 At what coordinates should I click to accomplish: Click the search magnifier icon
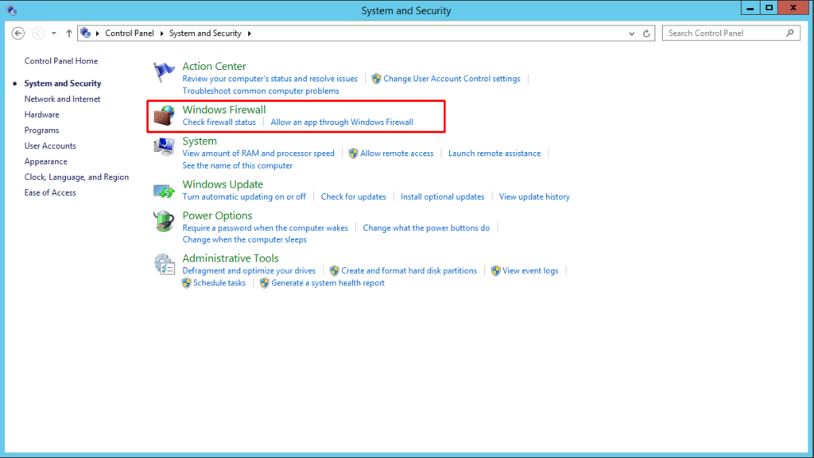point(789,33)
